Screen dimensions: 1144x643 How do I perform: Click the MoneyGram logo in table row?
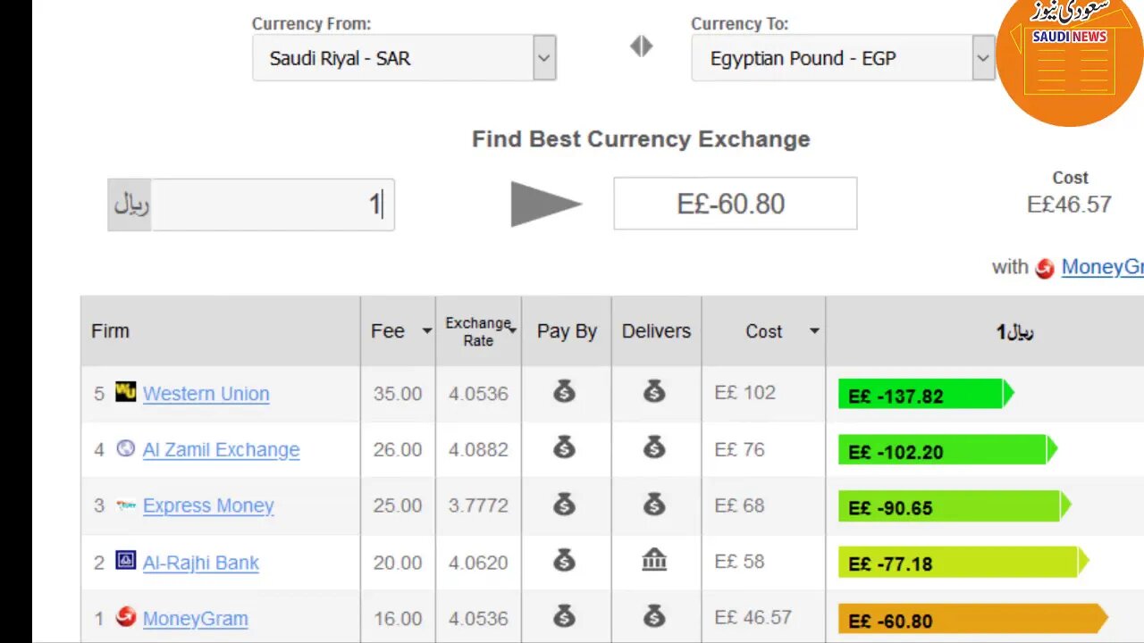(x=126, y=617)
